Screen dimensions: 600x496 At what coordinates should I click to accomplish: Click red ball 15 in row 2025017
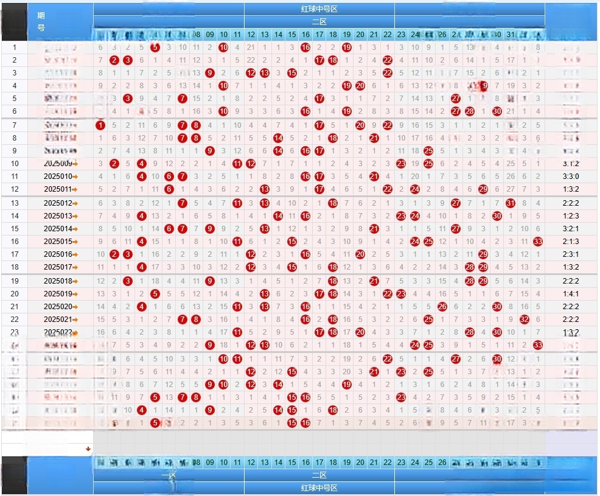click(x=292, y=267)
